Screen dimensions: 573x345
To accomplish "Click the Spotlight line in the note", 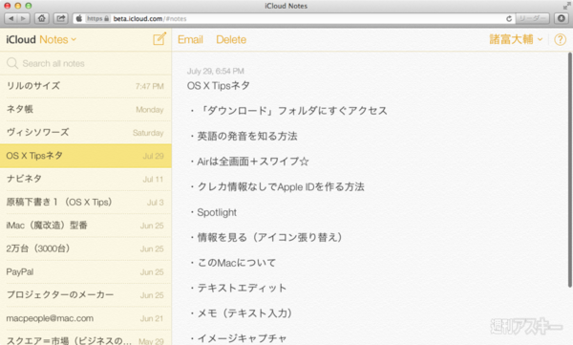I will click(x=213, y=212).
